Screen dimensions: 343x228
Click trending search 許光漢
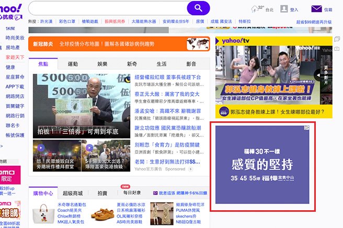46,21
